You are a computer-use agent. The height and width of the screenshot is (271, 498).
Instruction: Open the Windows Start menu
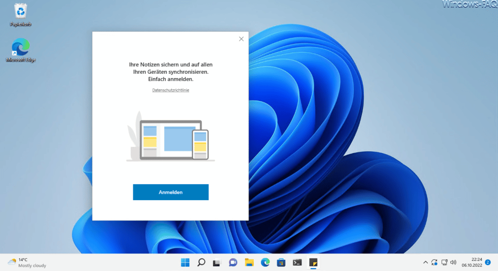tap(185, 262)
